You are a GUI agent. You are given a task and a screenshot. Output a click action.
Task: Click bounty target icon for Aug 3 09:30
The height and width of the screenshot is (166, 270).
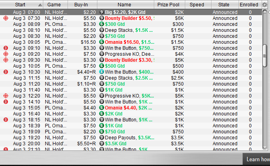(x=6, y=60)
